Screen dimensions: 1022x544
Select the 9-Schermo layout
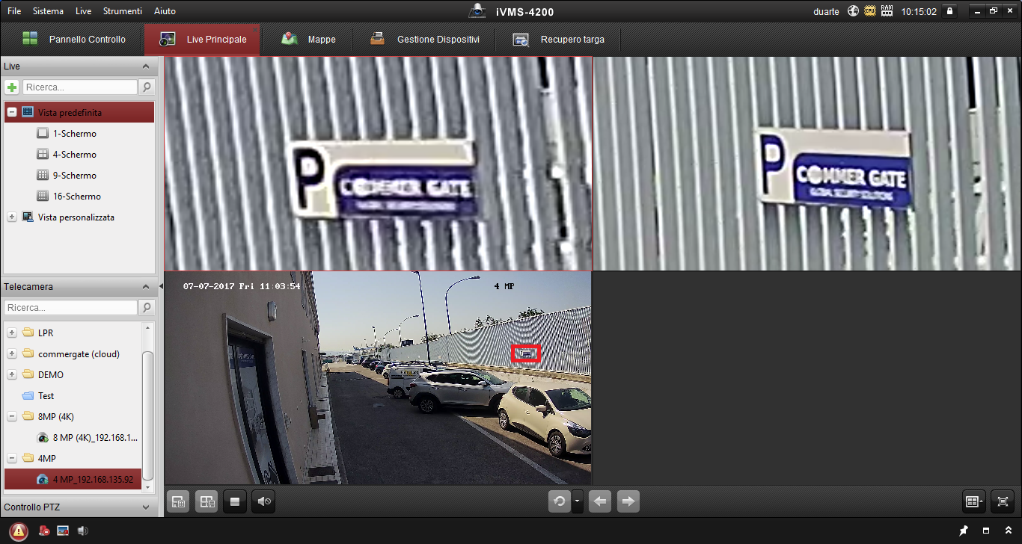74,176
